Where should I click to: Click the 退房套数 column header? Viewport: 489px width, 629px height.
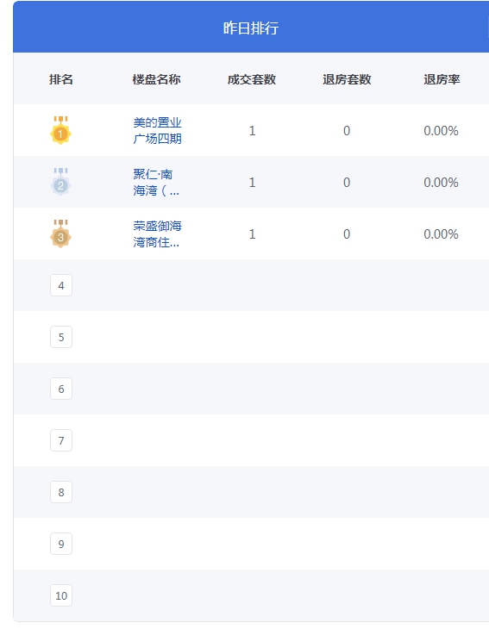click(x=347, y=79)
